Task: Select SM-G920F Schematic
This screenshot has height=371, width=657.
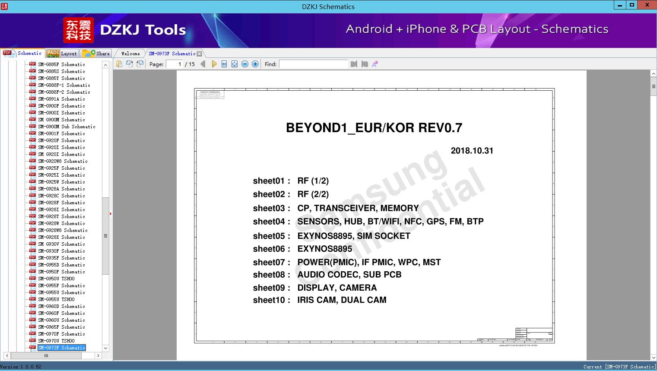Action: pos(61,140)
